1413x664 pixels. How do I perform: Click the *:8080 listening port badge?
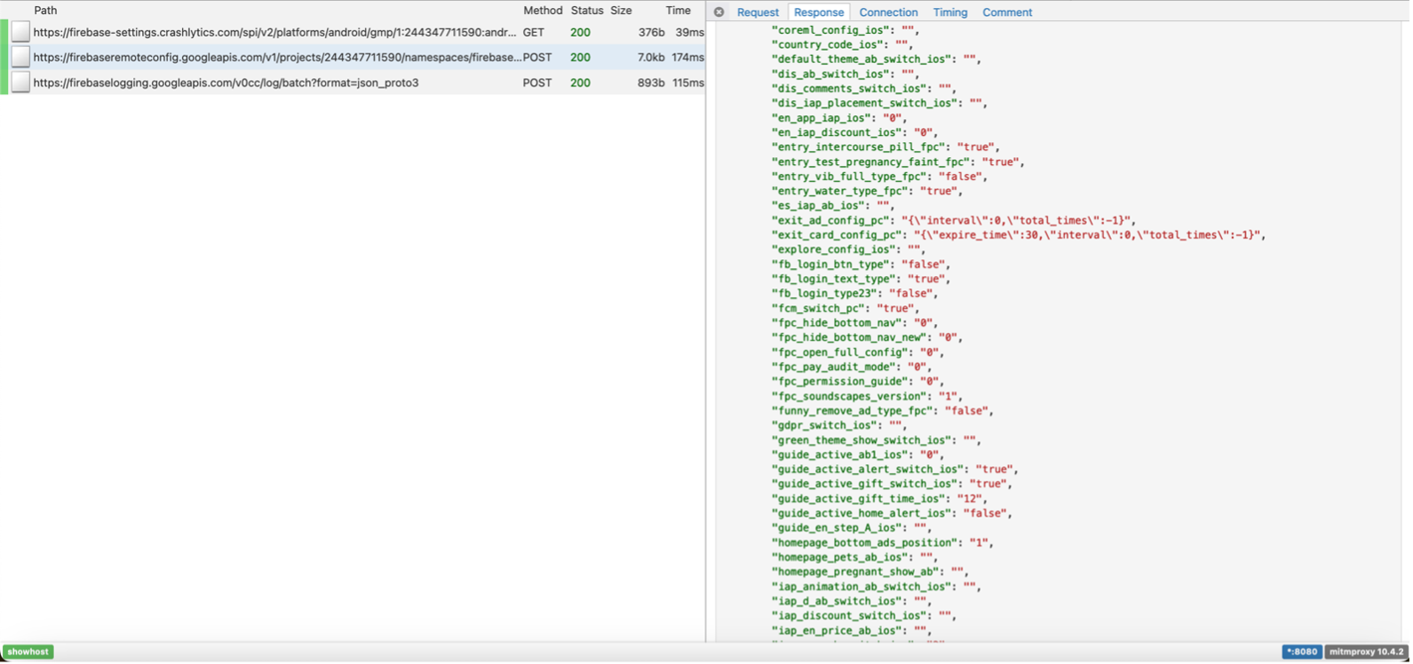tap(1300, 652)
